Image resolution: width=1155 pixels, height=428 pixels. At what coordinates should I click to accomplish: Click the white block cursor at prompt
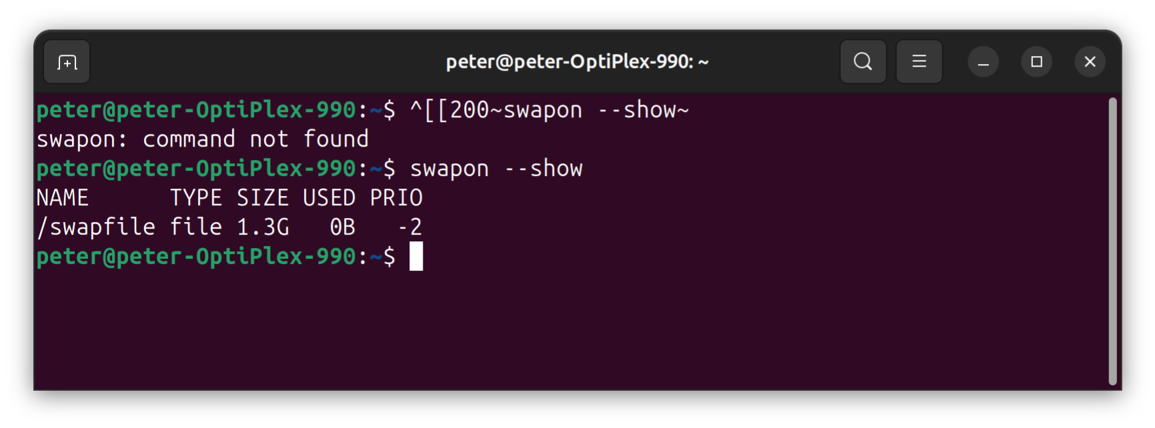click(416, 257)
